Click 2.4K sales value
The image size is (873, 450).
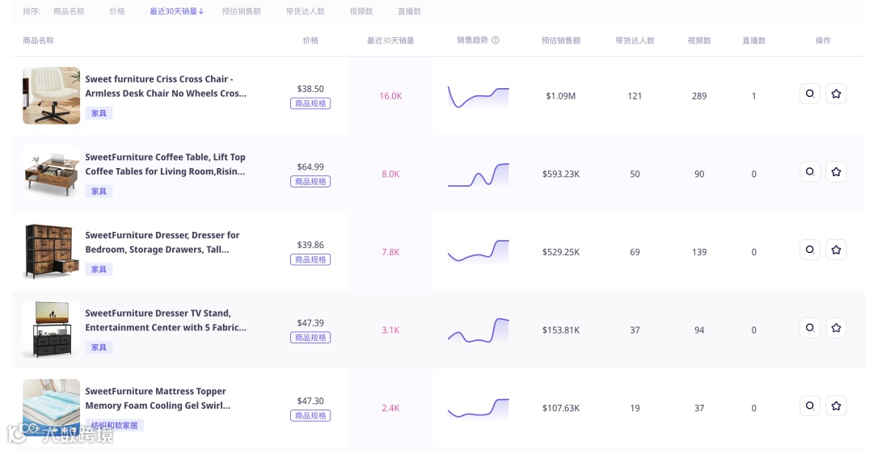point(390,408)
